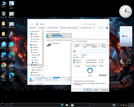Click the weather gadget showing 14°C
Image resolution: width=134 pixels, height=107 pixels.
coord(126,61)
